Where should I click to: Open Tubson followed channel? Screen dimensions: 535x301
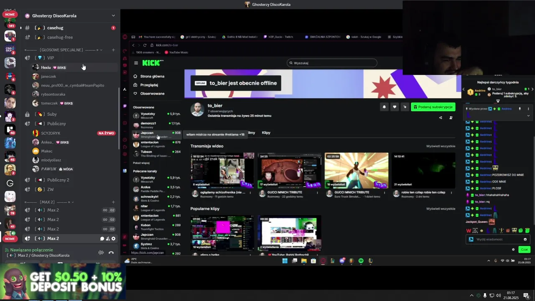pos(157,153)
